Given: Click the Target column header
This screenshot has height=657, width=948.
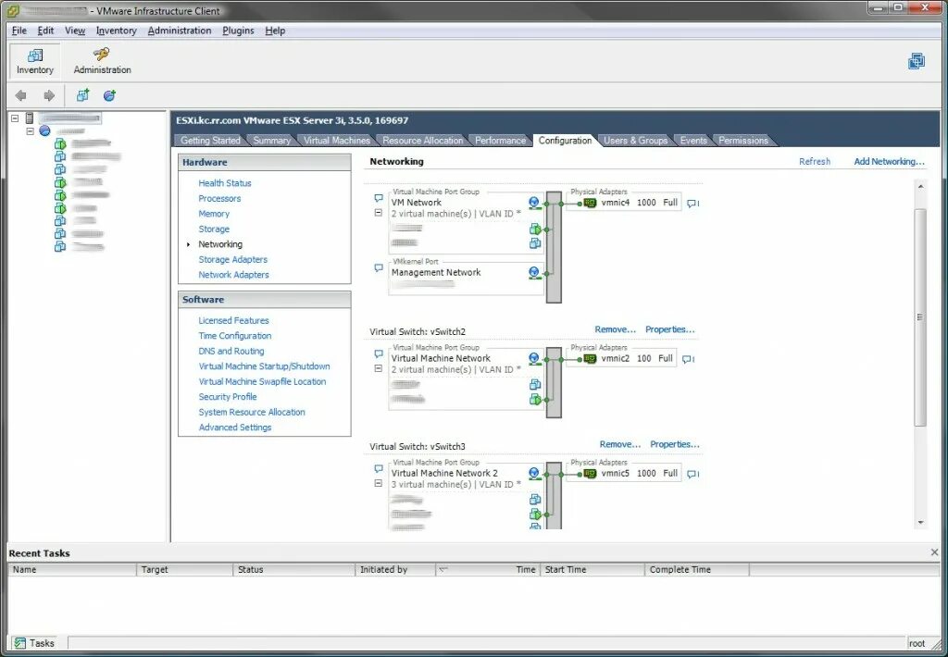Looking at the screenshot, I should coord(184,569).
